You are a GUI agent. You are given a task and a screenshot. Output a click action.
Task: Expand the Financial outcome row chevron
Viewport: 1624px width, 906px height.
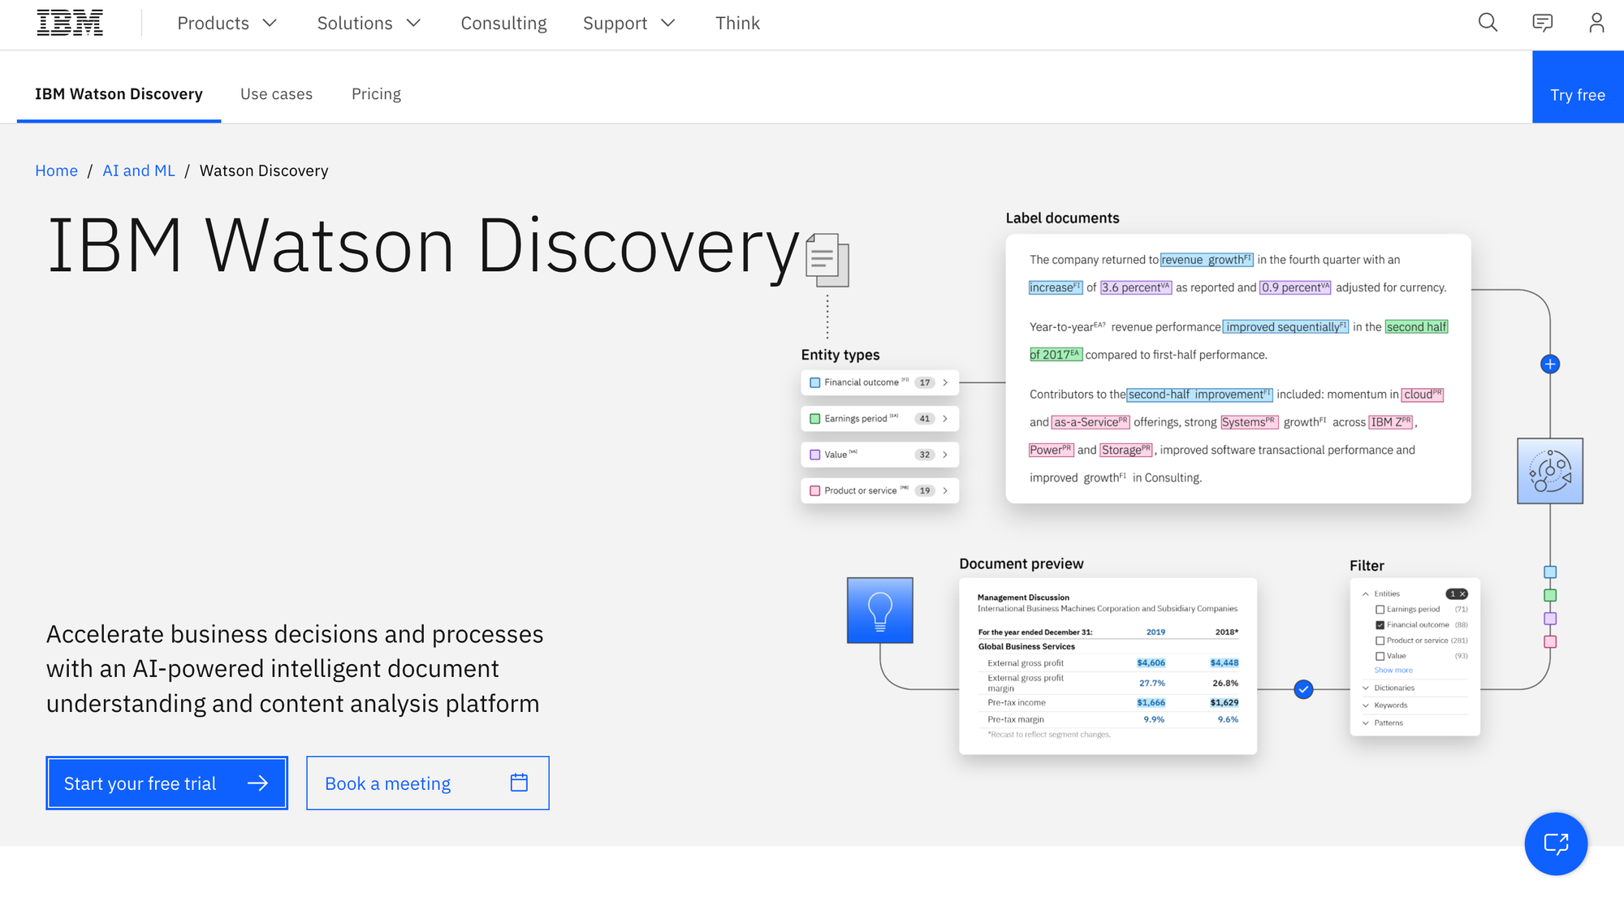point(945,382)
